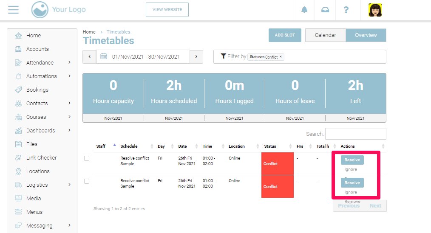Open the hamburger menu icon
Screen dimensions: 431x233
tap(13, 10)
